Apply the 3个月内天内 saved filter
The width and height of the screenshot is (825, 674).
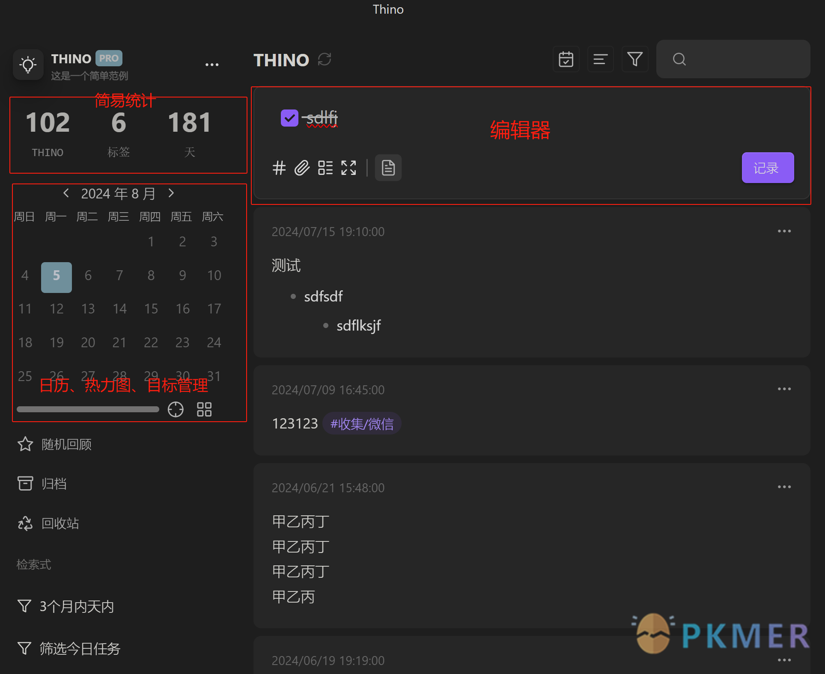tap(66, 606)
